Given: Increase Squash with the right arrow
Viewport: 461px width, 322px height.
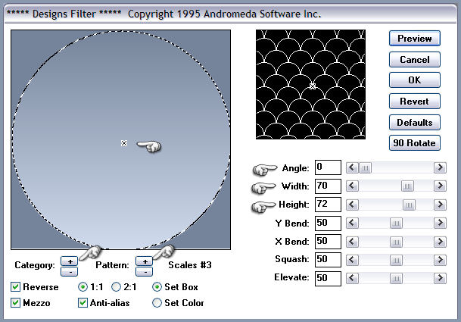Looking at the screenshot, I should 440,260.
